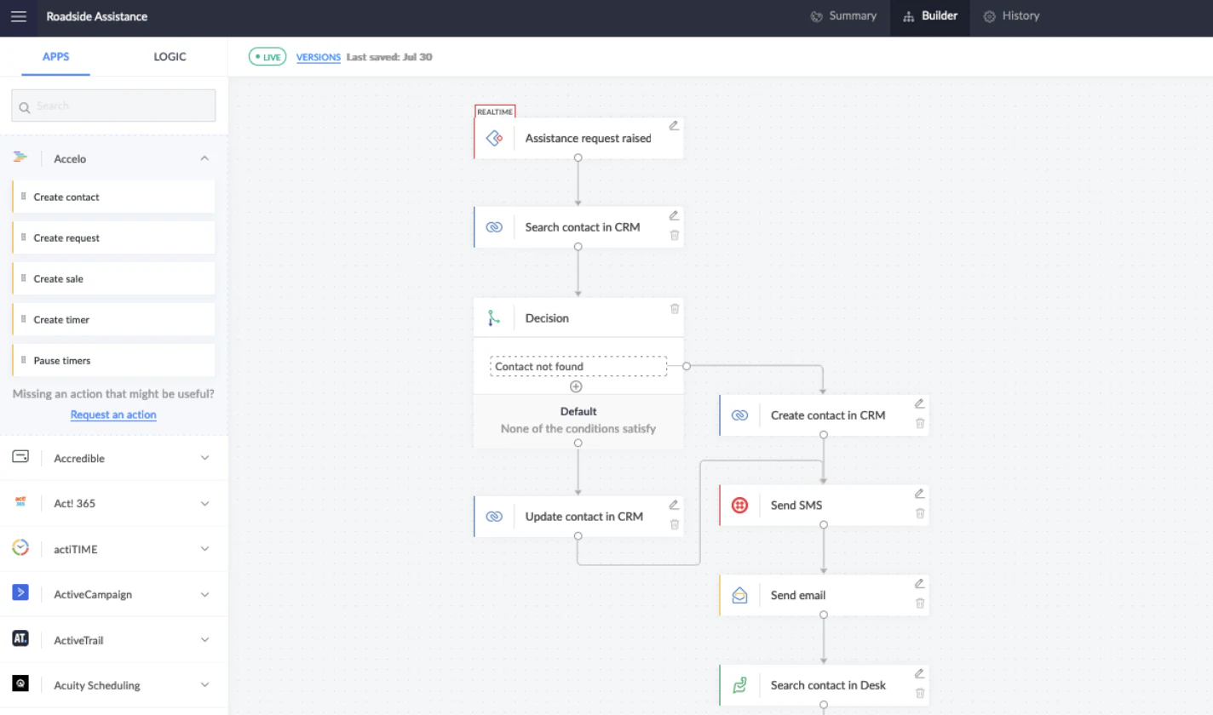Edit the Send email node
1213x715 pixels.
919,584
